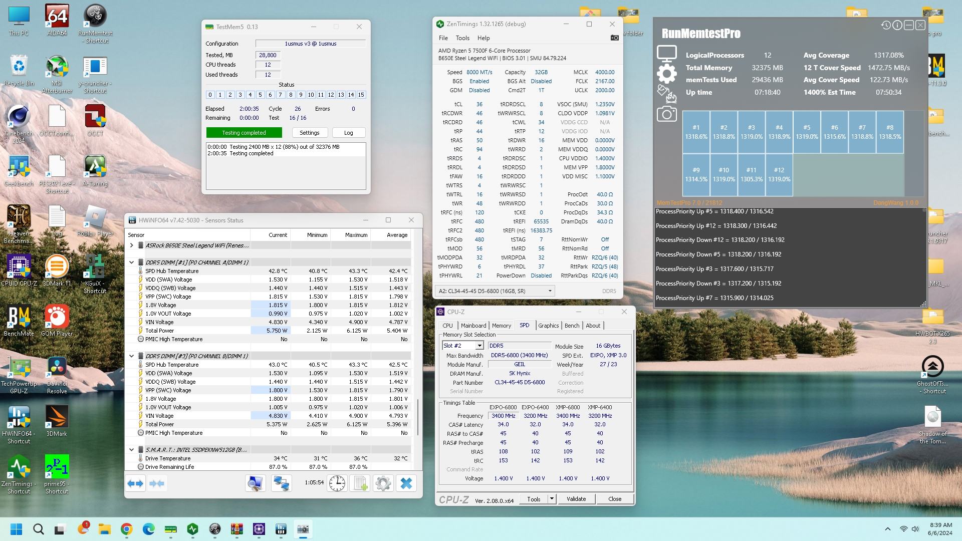Open CPU-Z Tools dropdown arrow
Image resolution: width=962 pixels, height=541 pixels.
[x=552, y=499]
